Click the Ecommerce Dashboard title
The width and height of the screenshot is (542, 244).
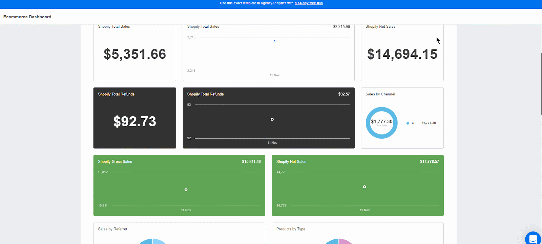tap(27, 17)
